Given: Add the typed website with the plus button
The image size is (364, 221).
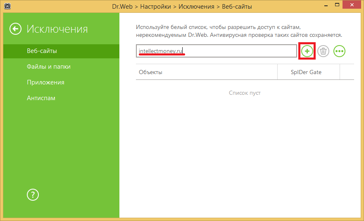Looking at the screenshot, I should coord(307,51).
